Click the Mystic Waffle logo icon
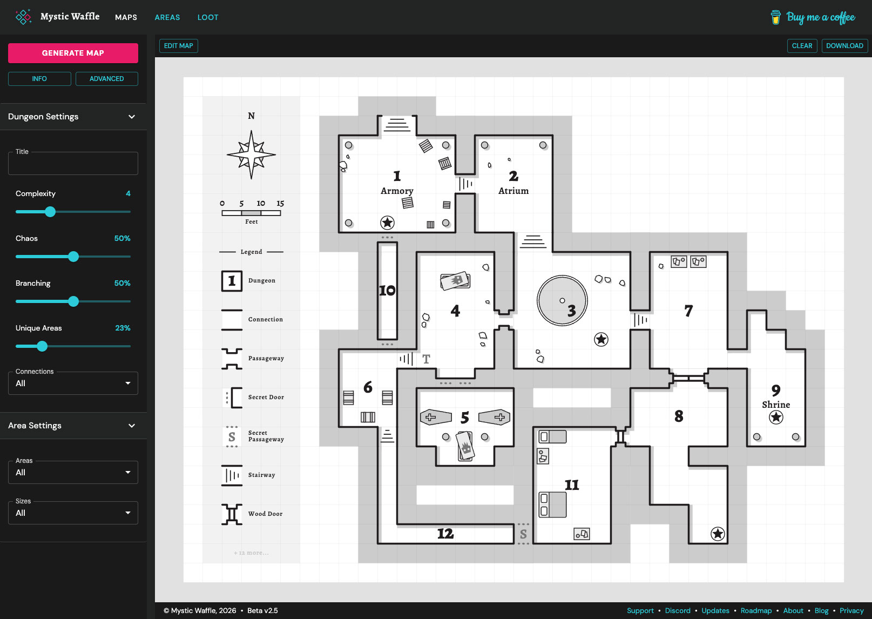872x619 pixels. [x=23, y=17]
